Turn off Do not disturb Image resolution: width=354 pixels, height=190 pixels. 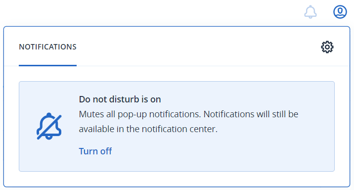point(95,151)
